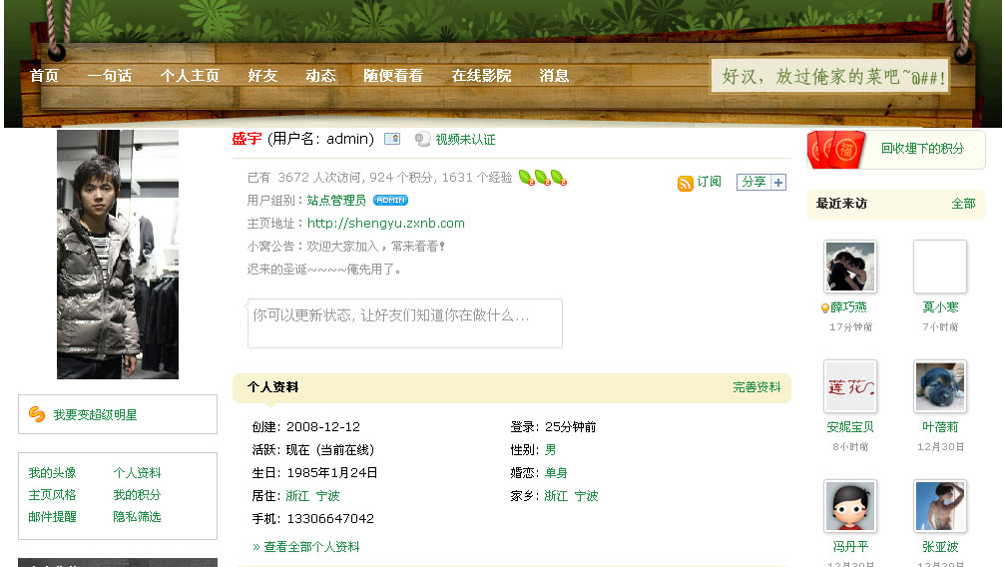Image resolution: width=1004 pixels, height=567 pixels.
Task: Open the 视频未认证 video verification link
Action: (465, 139)
